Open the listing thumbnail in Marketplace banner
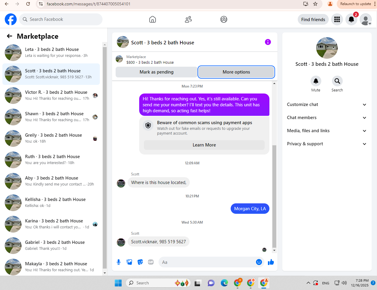Image resolution: width=377 pixels, height=290 pixels. pos(119,59)
